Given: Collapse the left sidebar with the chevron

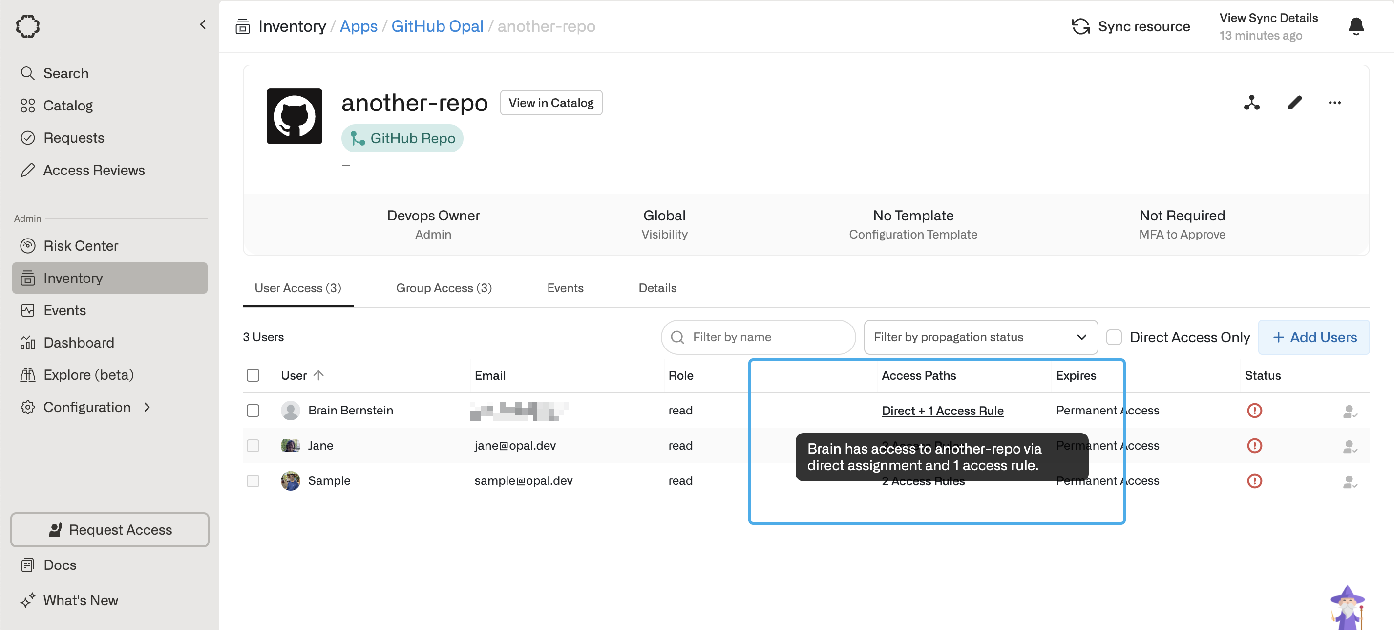Looking at the screenshot, I should tap(203, 24).
